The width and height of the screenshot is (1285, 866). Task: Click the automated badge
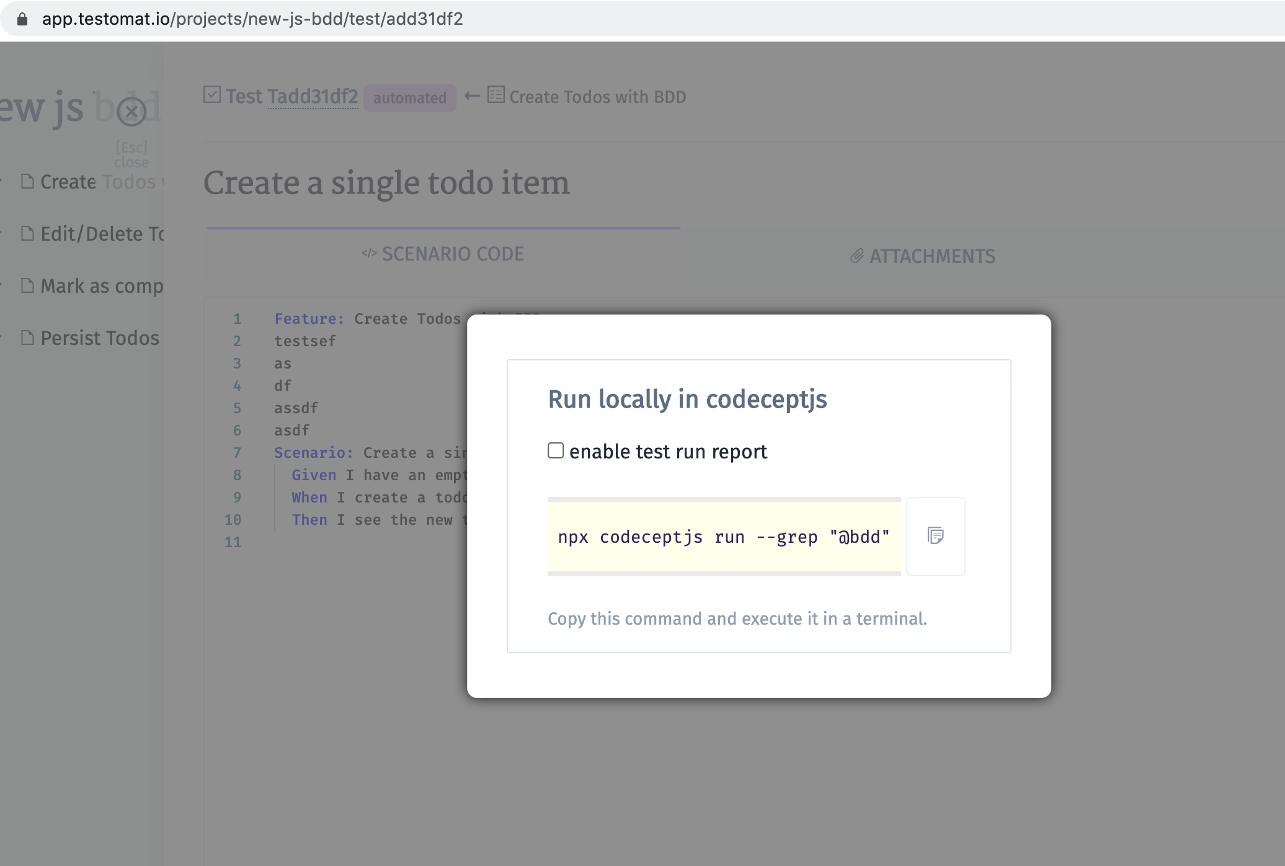[409, 97]
